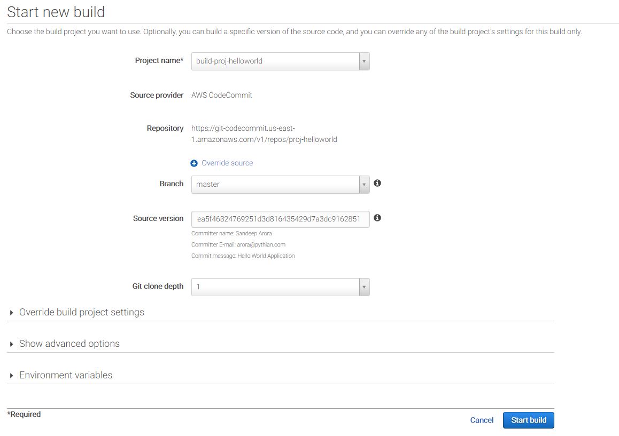Viewport: 619px width, 436px height.
Task: Click the repository URL text
Action: [x=264, y=134]
